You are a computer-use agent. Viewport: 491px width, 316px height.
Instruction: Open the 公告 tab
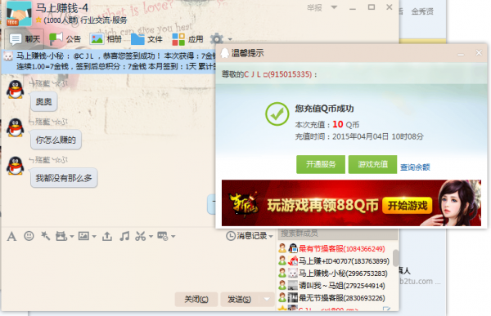(65, 39)
